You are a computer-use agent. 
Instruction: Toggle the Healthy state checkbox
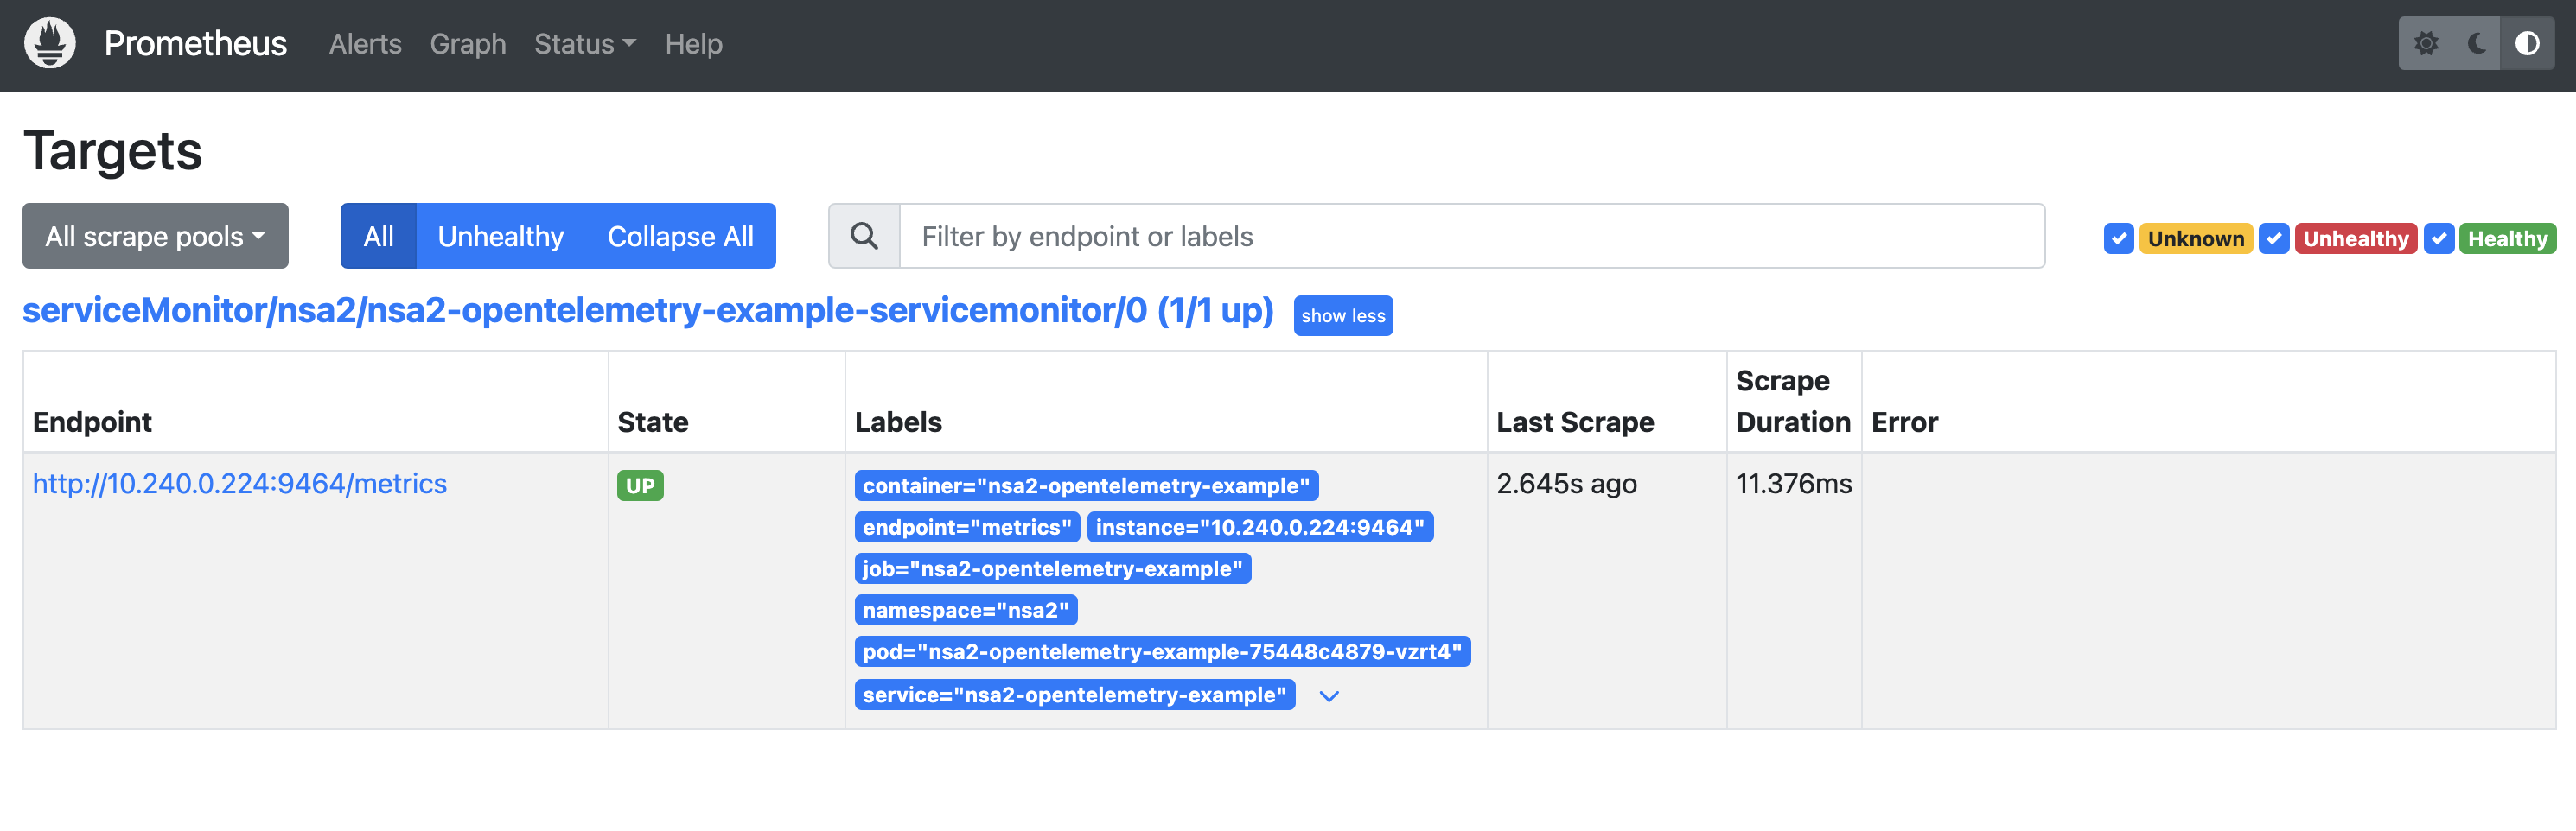[x=2439, y=238]
